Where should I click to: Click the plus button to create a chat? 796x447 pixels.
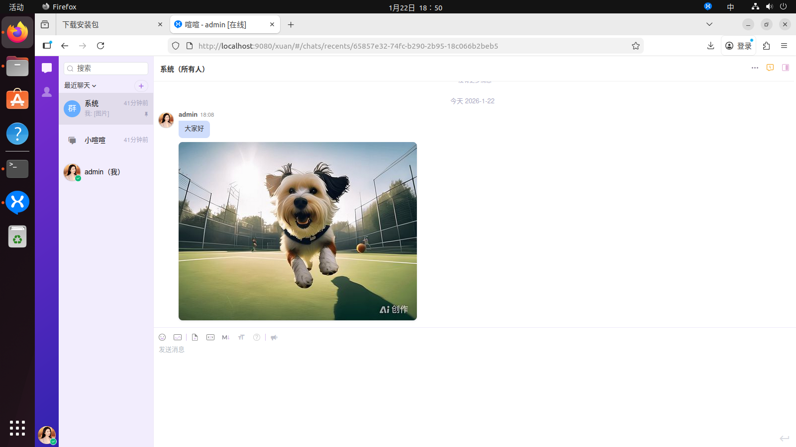coord(141,86)
